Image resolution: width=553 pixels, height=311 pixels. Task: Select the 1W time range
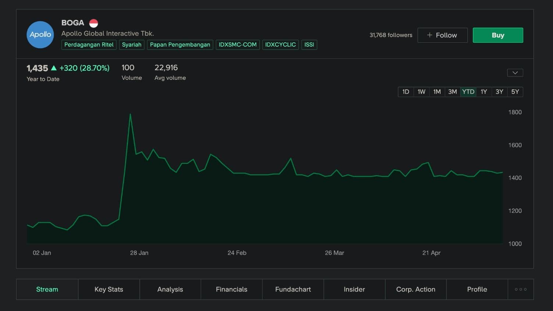point(421,92)
